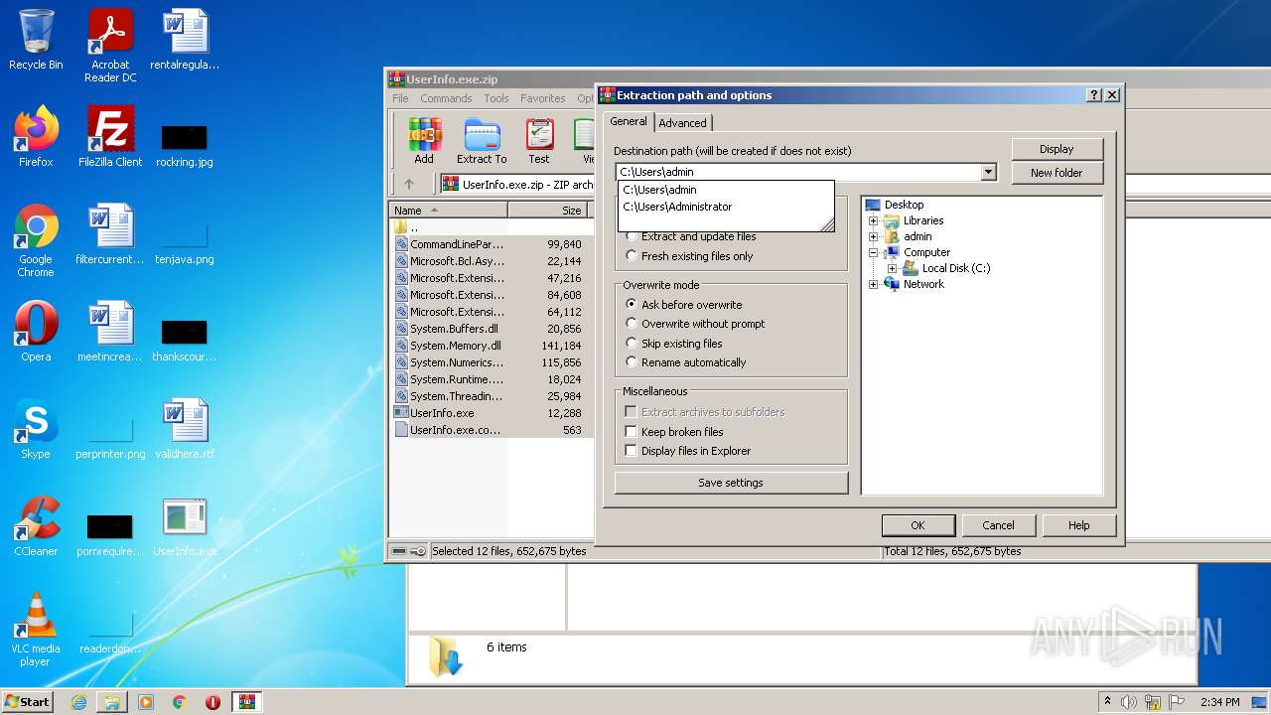Open Skype desktop shortcut
The height and width of the screenshot is (715, 1271).
coord(36,429)
